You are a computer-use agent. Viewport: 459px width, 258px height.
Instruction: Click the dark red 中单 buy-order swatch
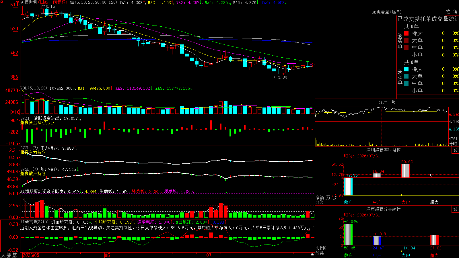tap(406, 48)
